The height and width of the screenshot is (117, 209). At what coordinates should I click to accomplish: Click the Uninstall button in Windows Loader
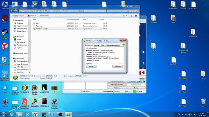point(118,66)
